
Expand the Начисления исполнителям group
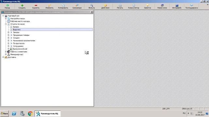[x=8, y=41]
